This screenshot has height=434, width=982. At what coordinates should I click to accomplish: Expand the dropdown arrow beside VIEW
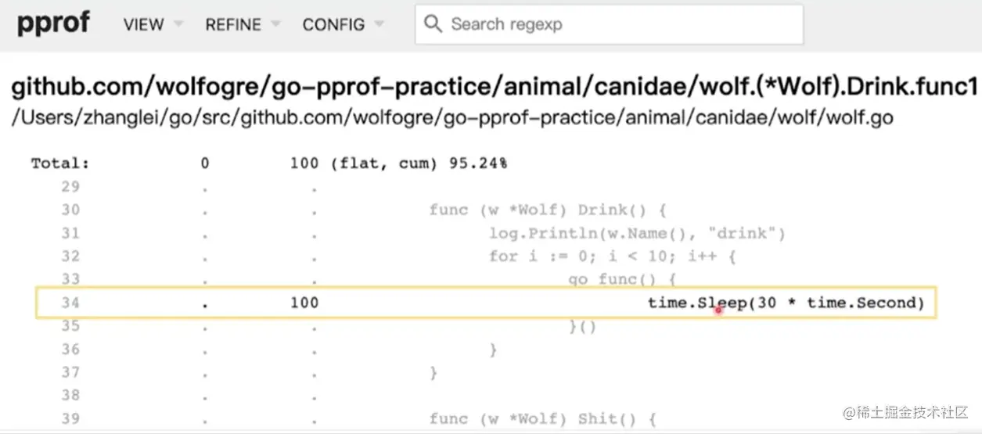pyautogui.click(x=178, y=24)
